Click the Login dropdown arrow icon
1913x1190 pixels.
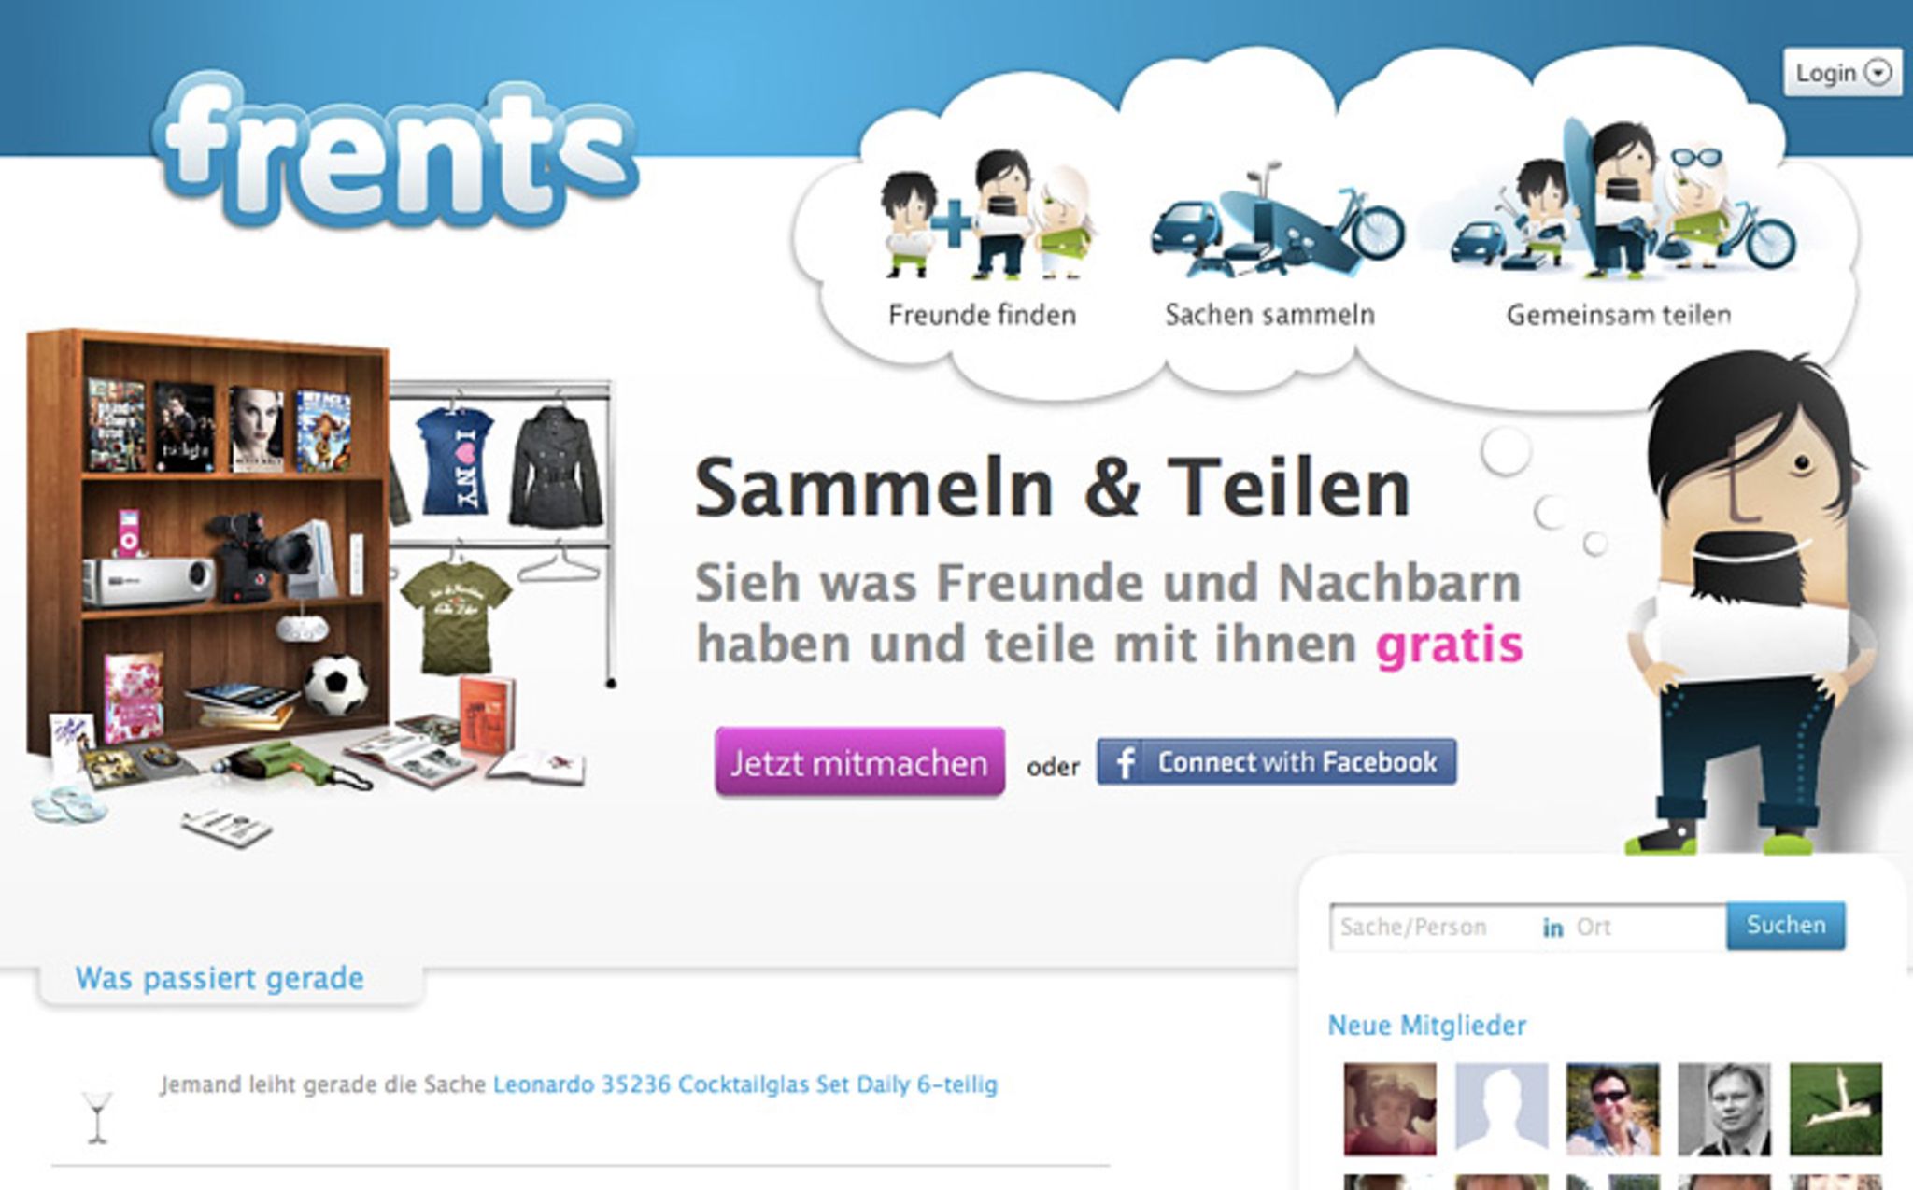(1878, 72)
